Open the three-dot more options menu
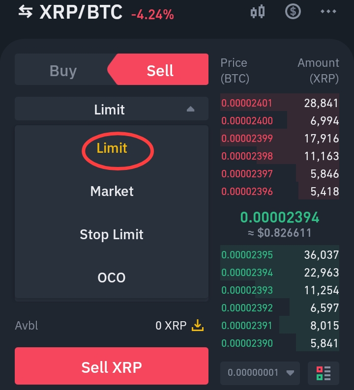The height and width of the screenshot is (390, 354). coord(328,11)
